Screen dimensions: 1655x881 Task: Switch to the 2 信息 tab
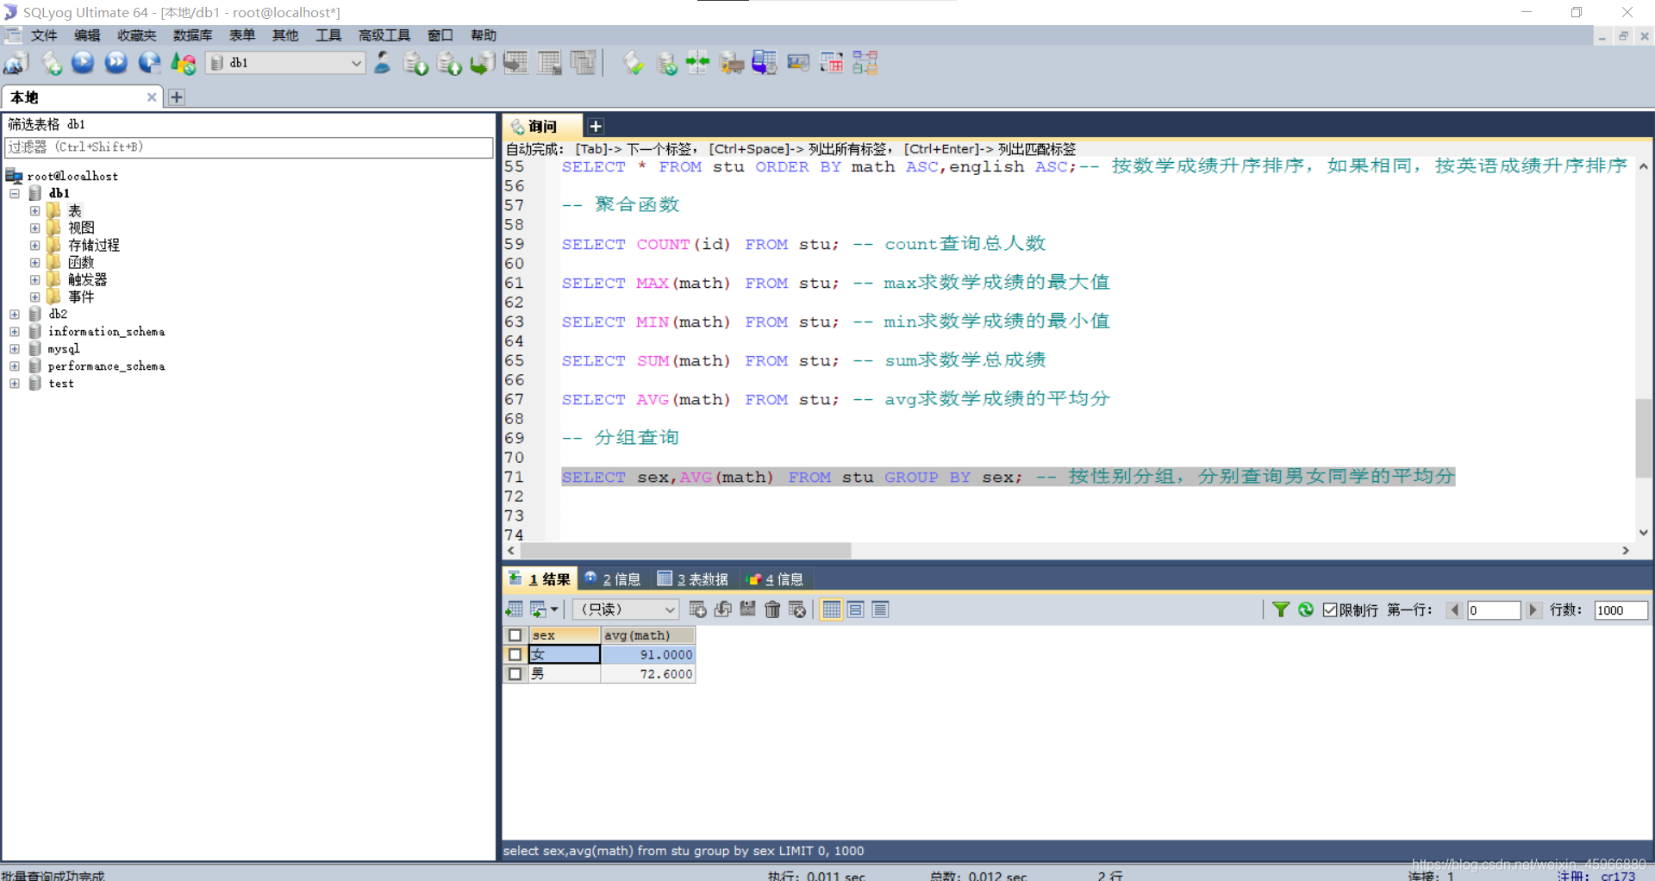coord(613,579)
